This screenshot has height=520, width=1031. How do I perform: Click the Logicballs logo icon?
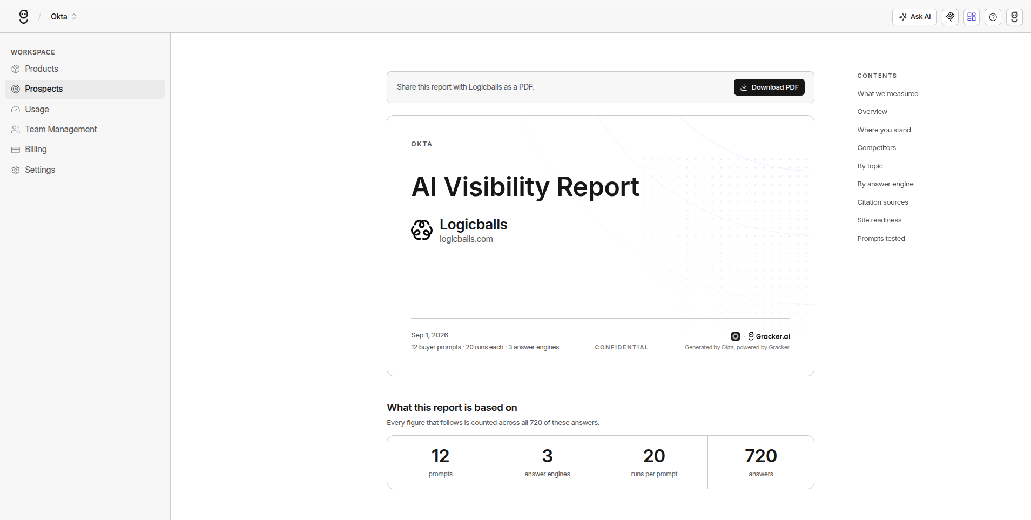[x=422, y=230]
